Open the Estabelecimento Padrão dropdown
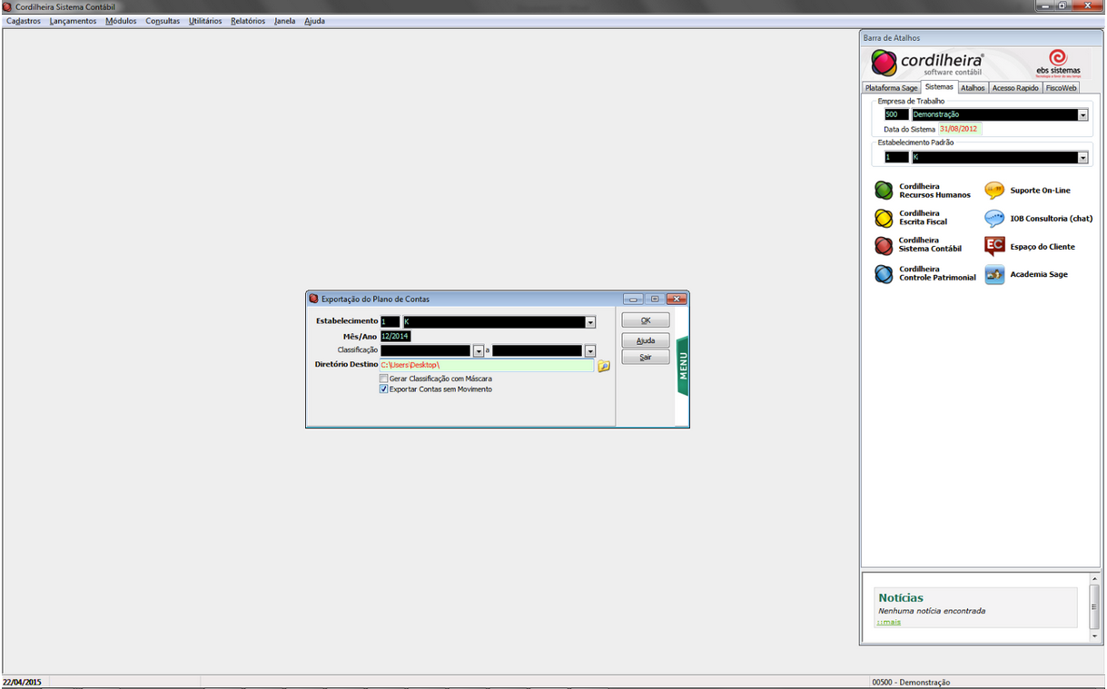The width and height of the screenshot is (1107, 689). tap(1082, 158)
